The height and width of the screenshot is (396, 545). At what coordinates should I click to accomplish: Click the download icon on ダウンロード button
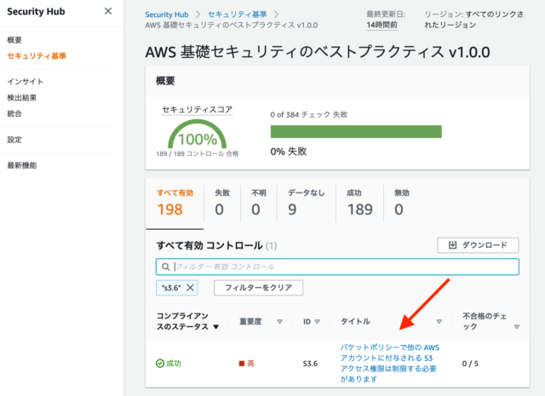pyautogui.click(x=451, y=245)
